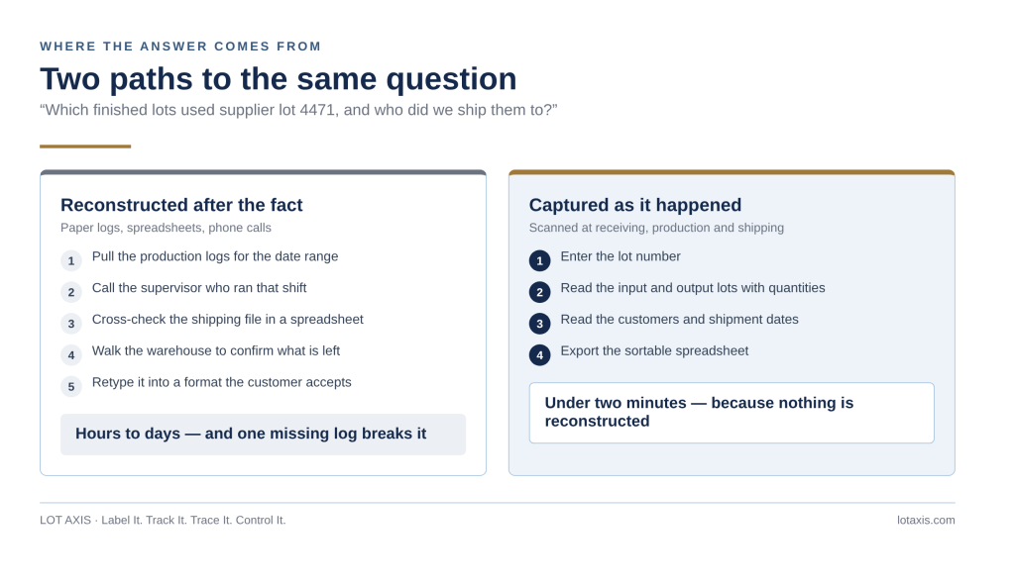Click the gold accent line under the subtitle
Viewport: 1015px width, 586px height.
(85, 146)
